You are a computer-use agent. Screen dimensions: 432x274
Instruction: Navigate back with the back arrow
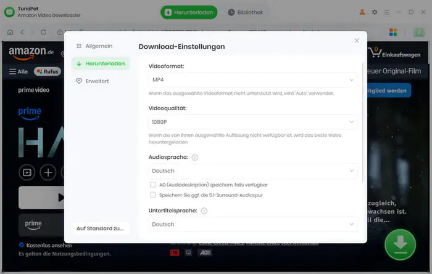22,32
